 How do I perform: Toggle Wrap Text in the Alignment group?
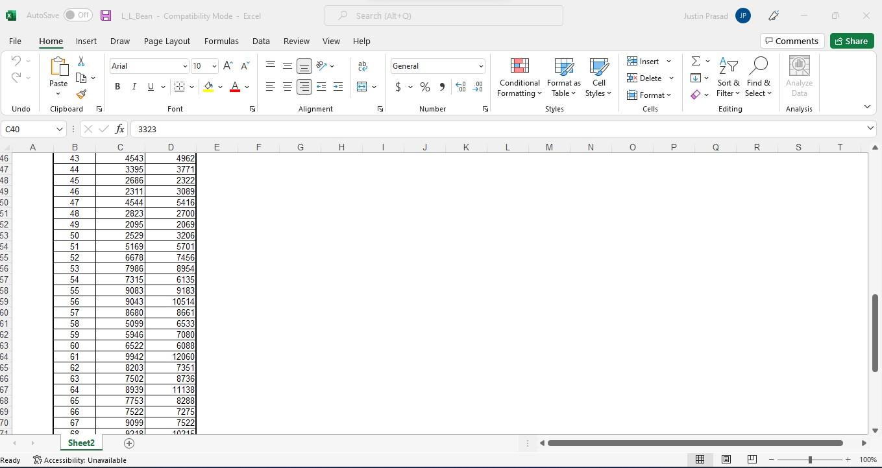coord(362,65)
